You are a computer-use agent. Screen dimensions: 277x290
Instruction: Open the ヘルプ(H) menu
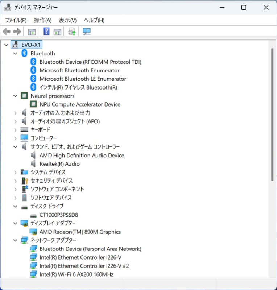(x=94, y=20)
